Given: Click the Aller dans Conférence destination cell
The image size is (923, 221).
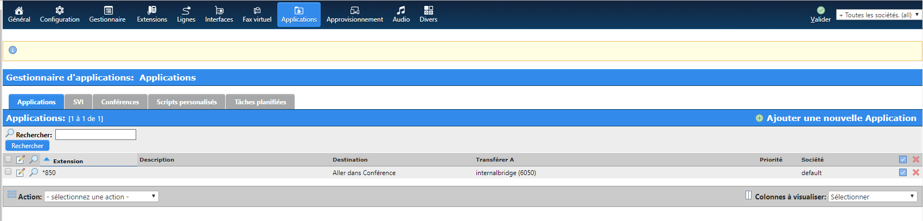Looking at the screenshot, I should [364, 173].
